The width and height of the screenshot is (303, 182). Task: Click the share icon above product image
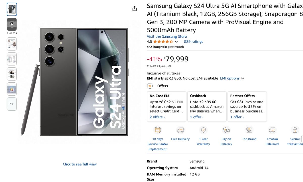[135, 9]
